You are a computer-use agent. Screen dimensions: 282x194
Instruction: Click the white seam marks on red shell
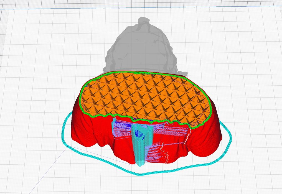pos(186,139)
